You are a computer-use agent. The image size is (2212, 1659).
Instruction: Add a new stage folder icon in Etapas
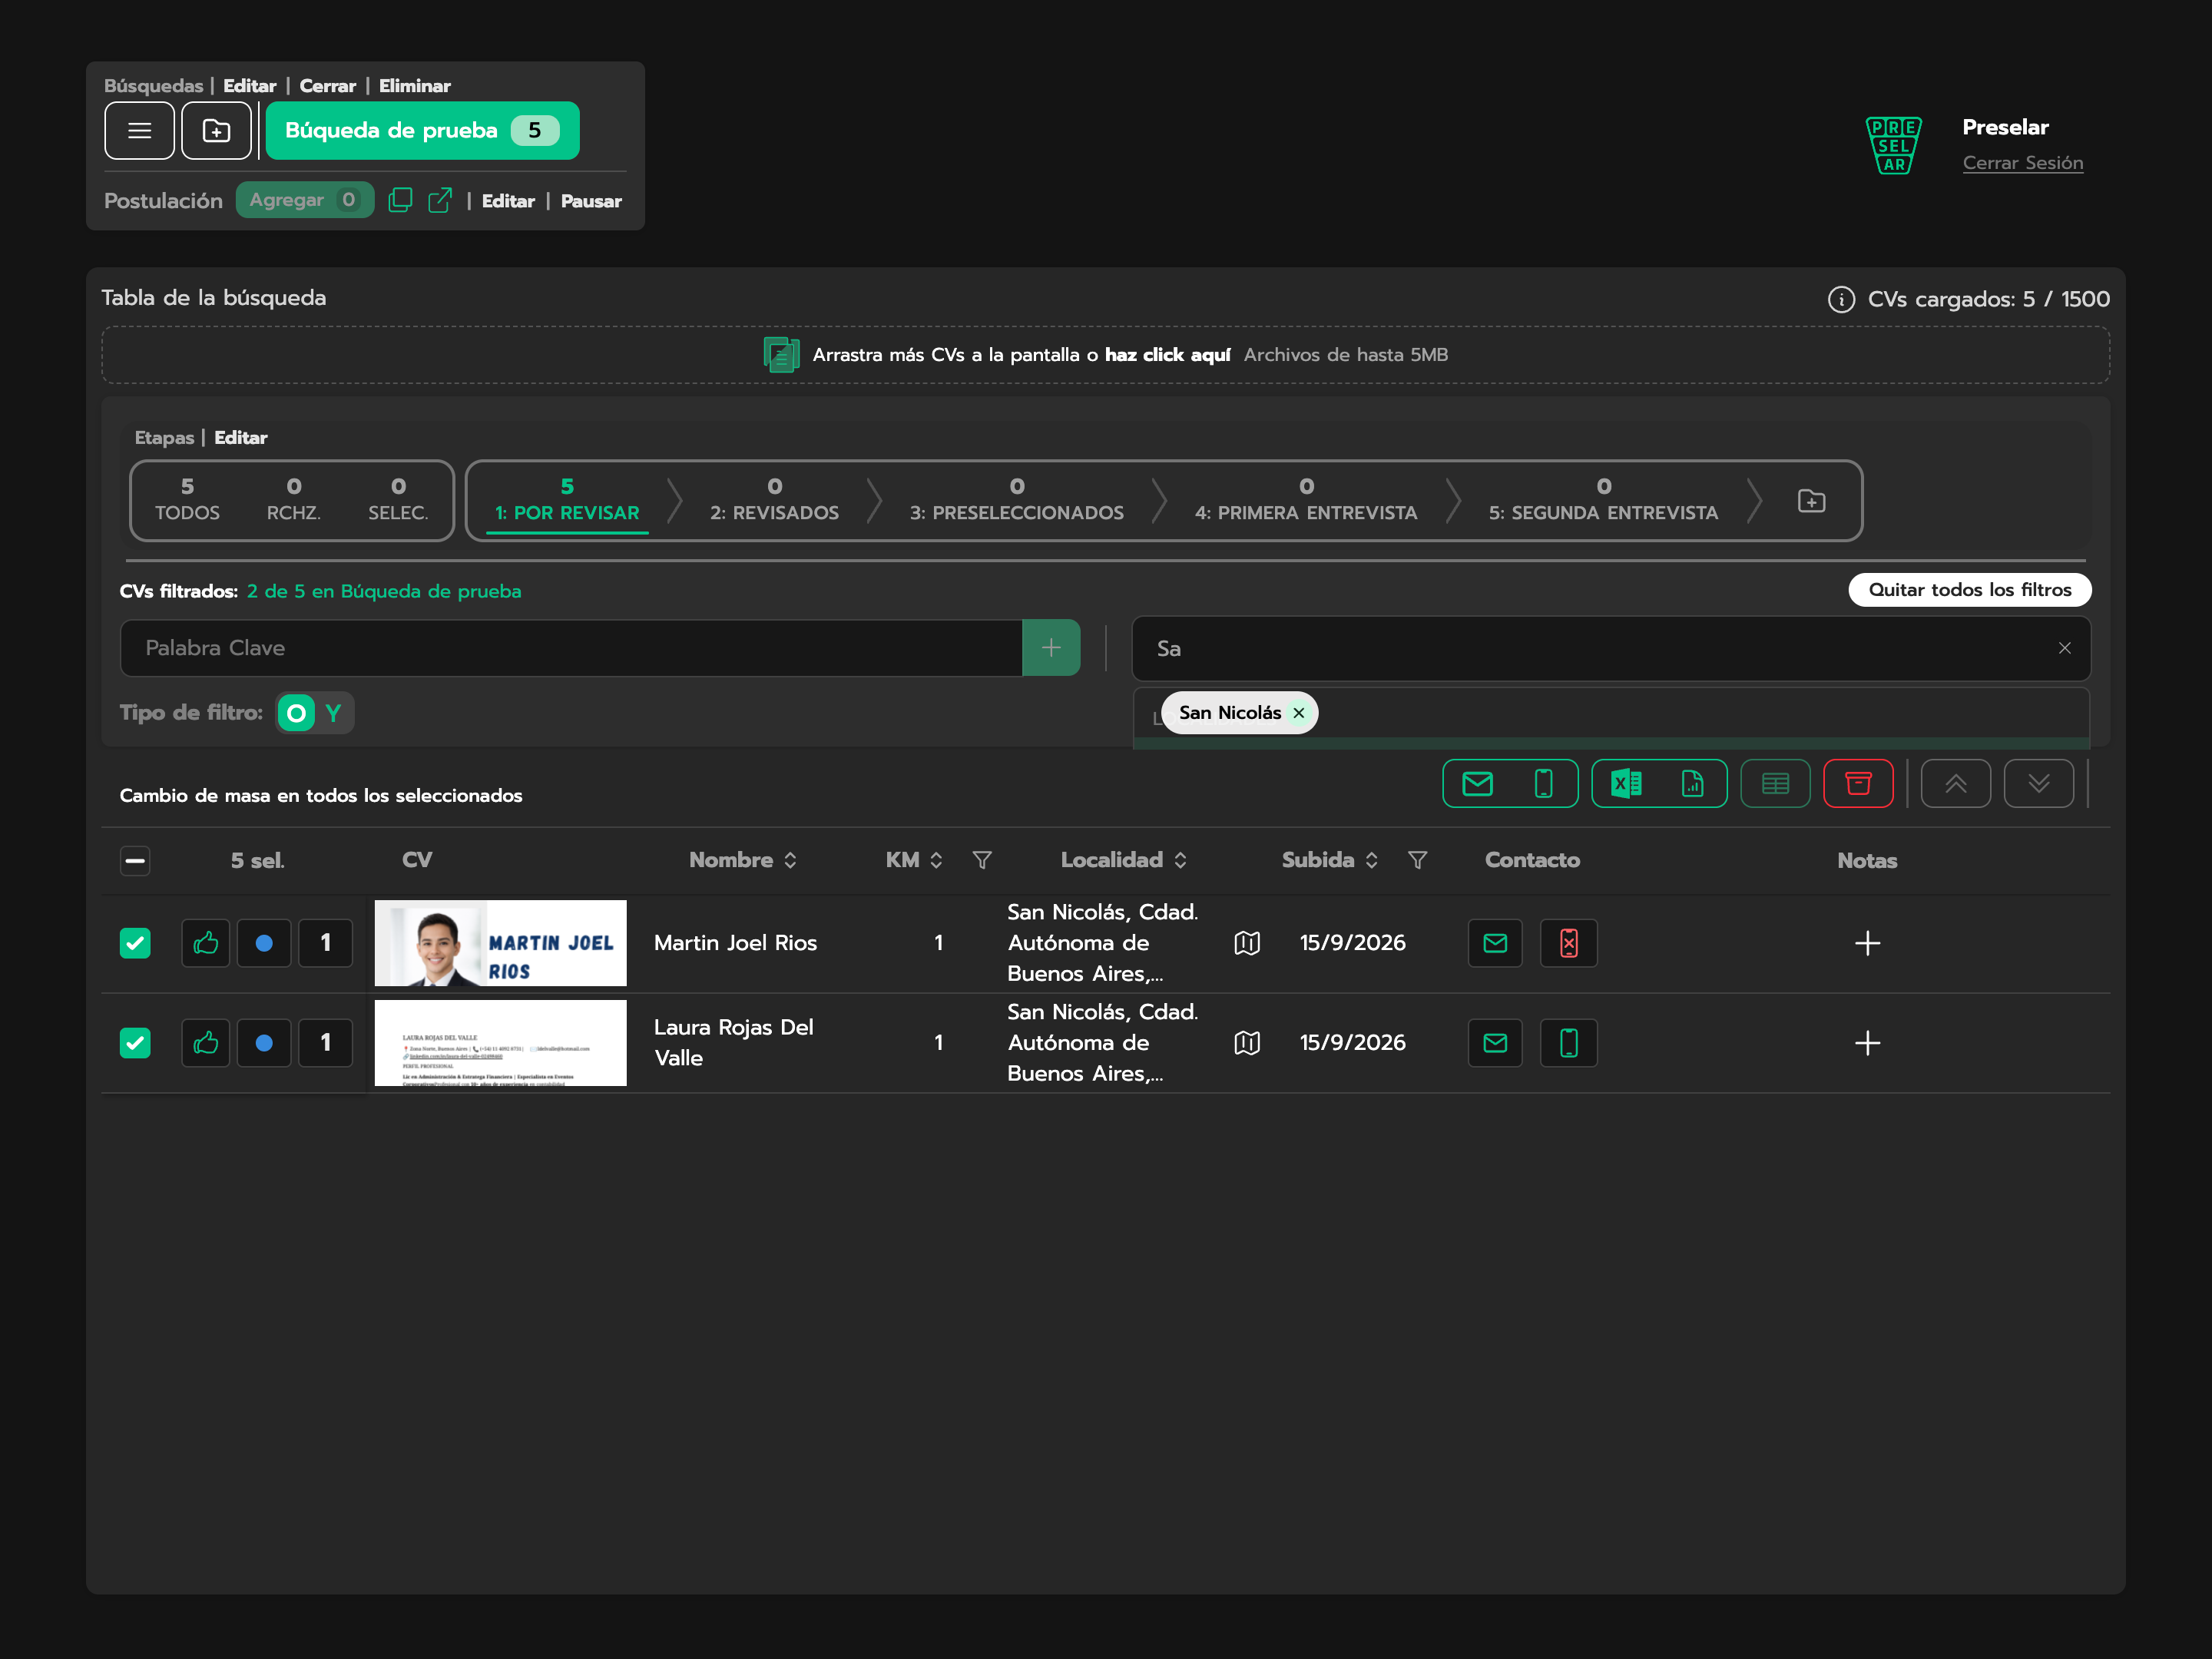click(1811, 501)
